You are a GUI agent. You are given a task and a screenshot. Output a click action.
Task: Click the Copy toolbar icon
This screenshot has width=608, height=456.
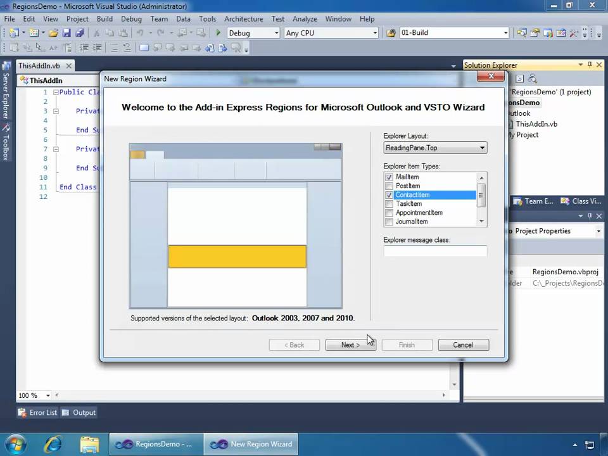click(110, 33)
